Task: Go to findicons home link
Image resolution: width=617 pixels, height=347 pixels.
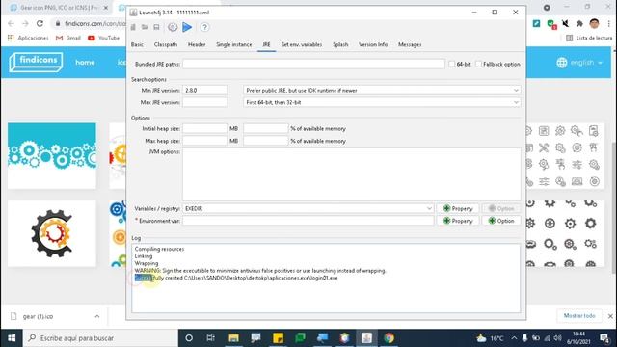Action: 85,62
